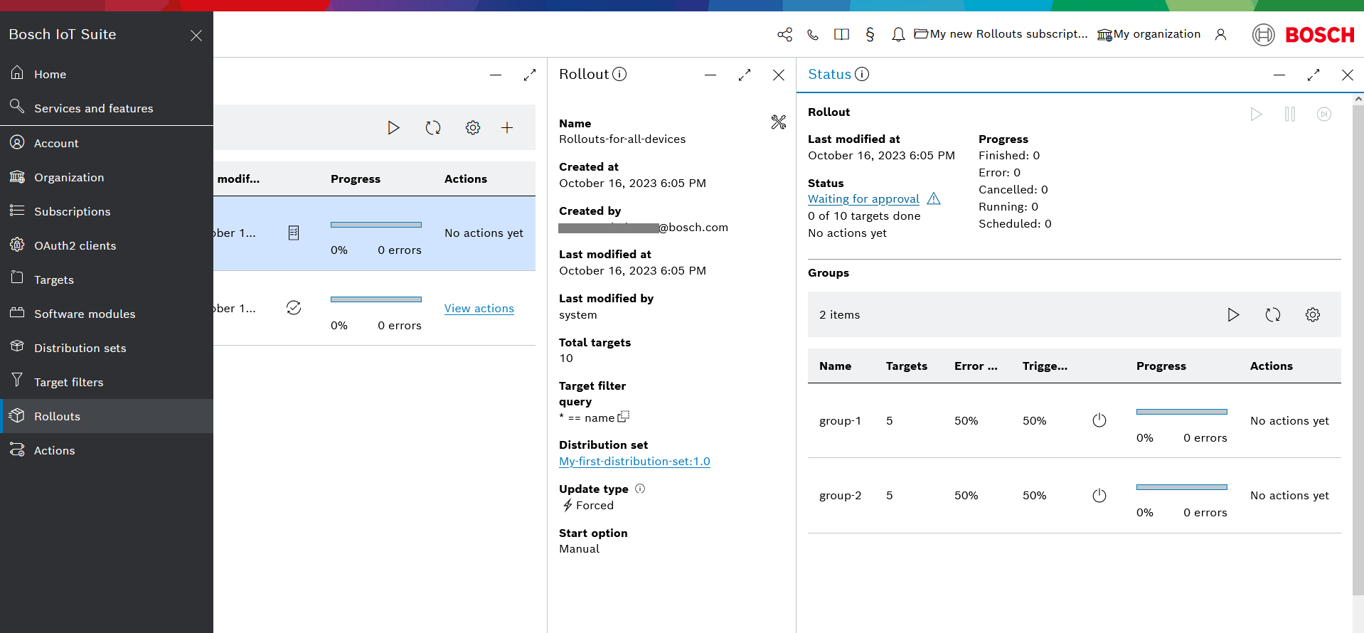Click the plus icon to add rollout

point(507,127)
